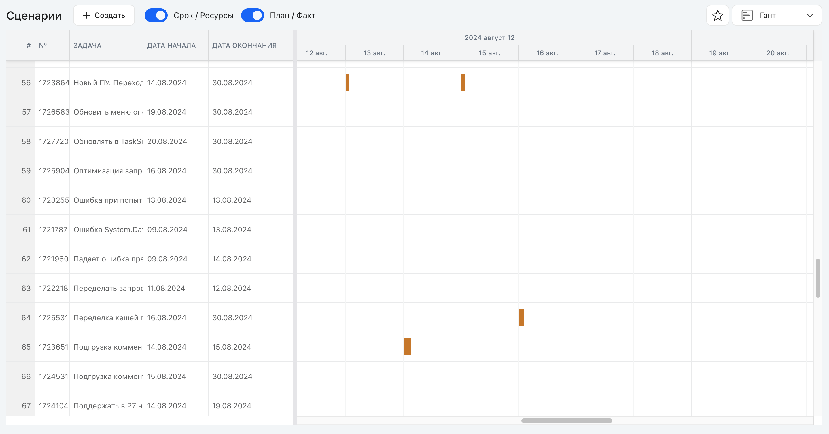
Task: Click the 19 авг. date header
Action: 720,53
